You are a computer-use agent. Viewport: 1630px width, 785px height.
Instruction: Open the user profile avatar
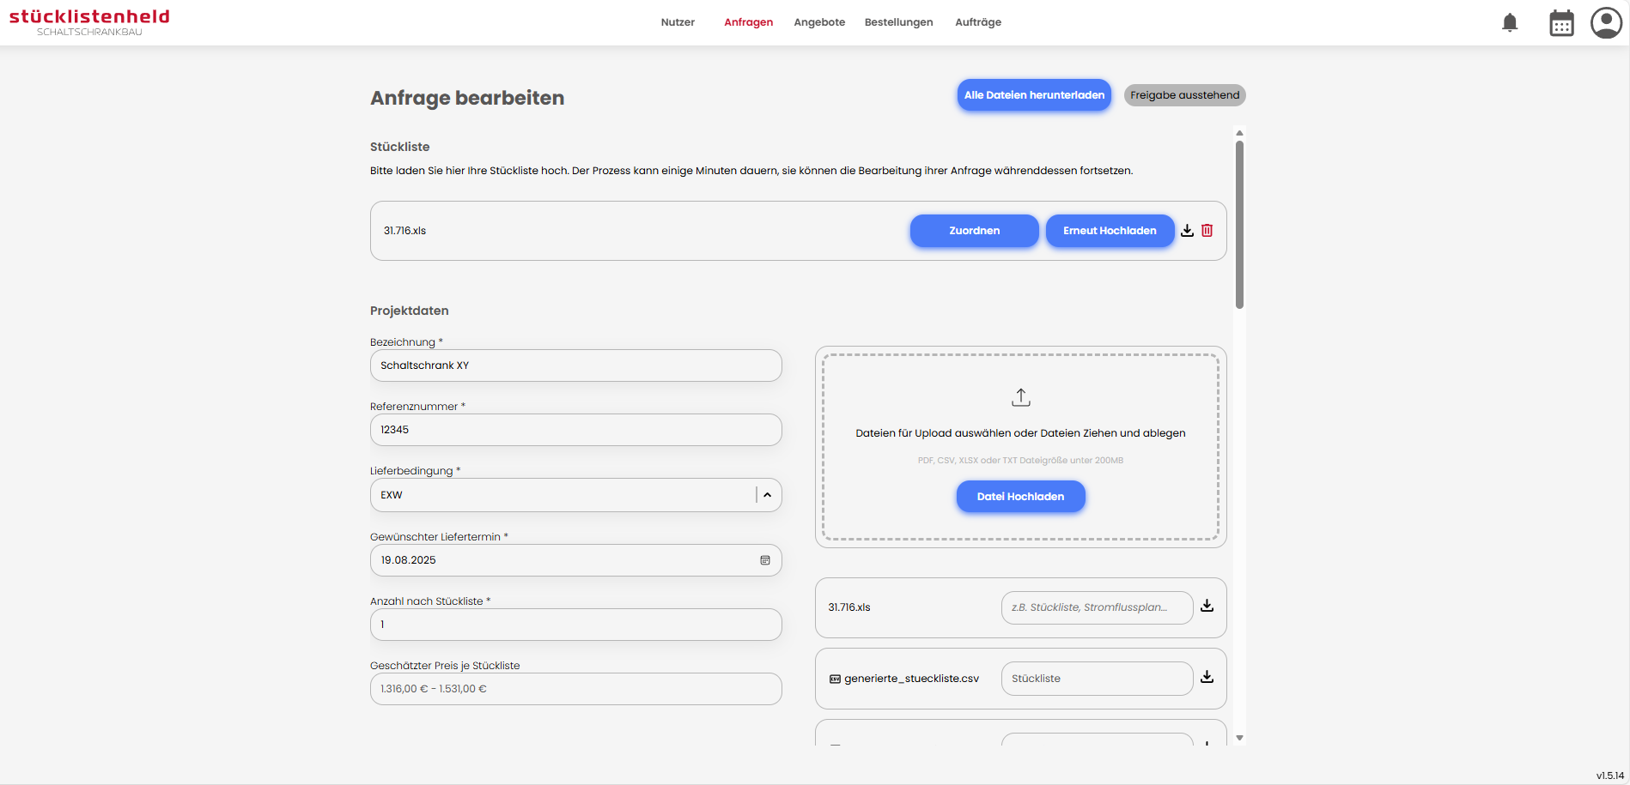[x=1606, y=23]
